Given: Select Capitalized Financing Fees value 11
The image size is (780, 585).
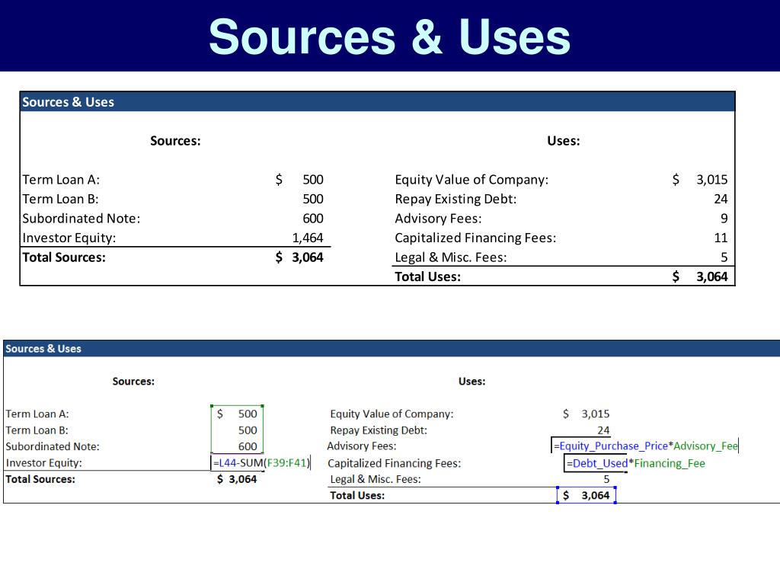Looking at the screenshot, I should pos(721,238).
